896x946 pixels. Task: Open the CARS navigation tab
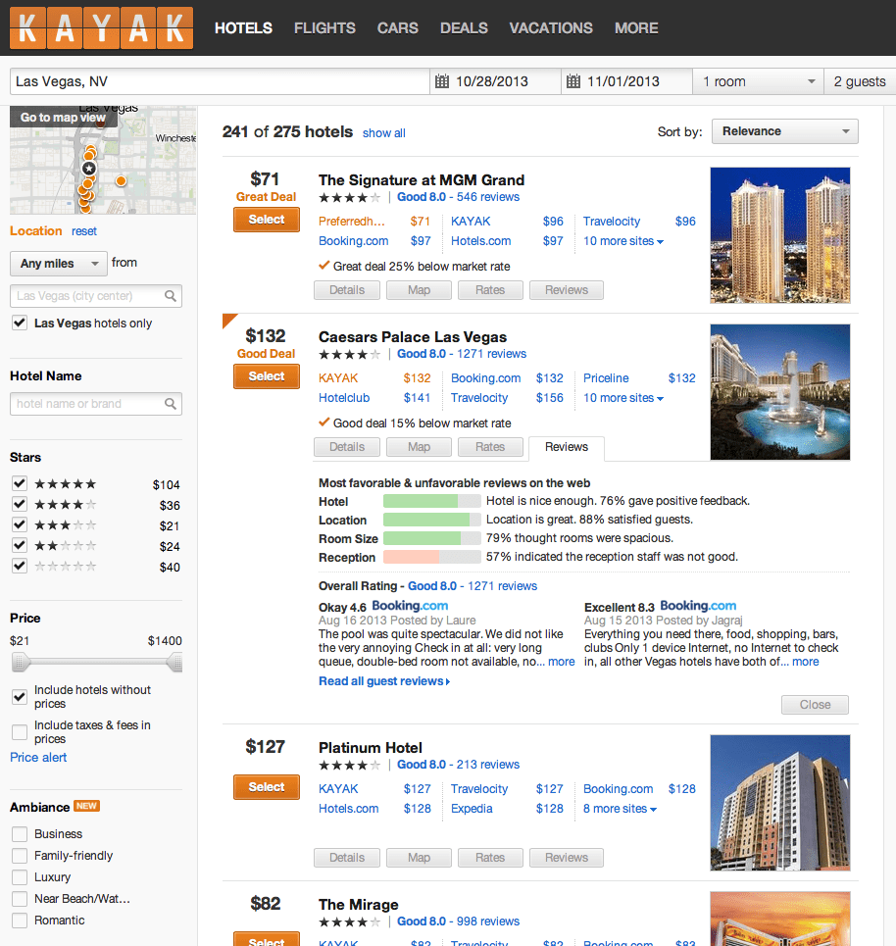(398, 28)
